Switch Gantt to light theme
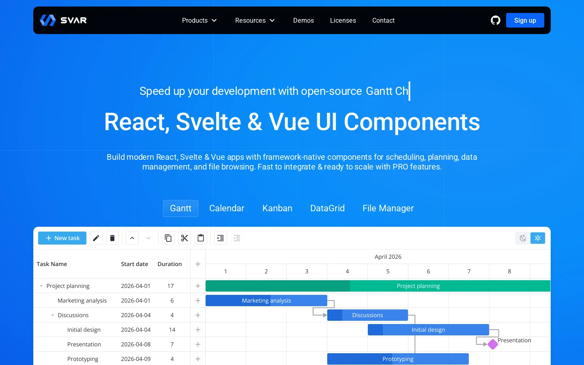The image size is (584, 365). pos(538,238)
